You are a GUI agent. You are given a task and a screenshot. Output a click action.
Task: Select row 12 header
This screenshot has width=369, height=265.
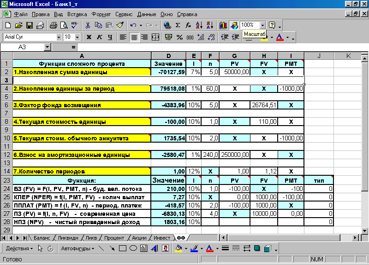[6, 155]
